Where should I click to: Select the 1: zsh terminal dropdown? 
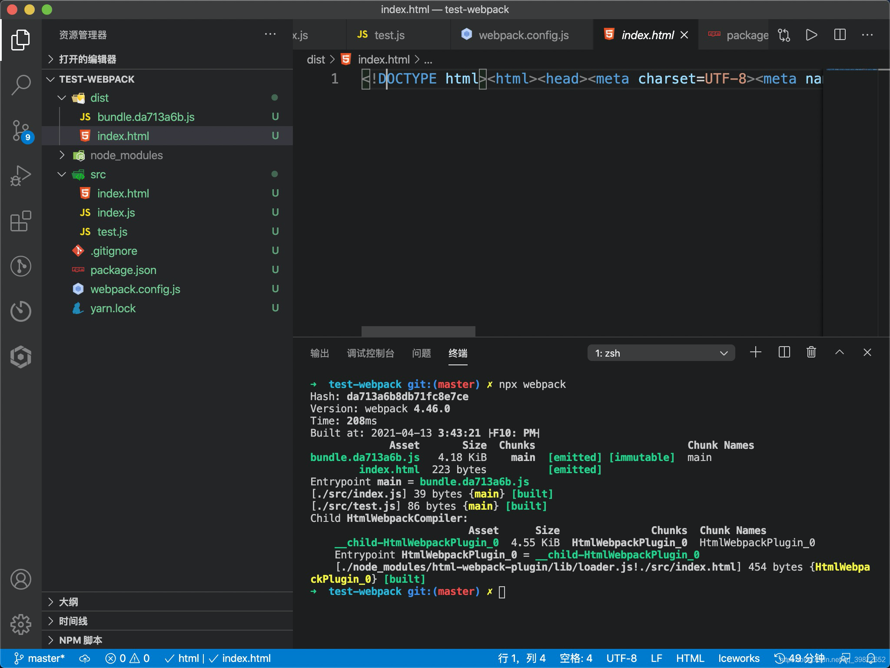[x=661, y=353]
